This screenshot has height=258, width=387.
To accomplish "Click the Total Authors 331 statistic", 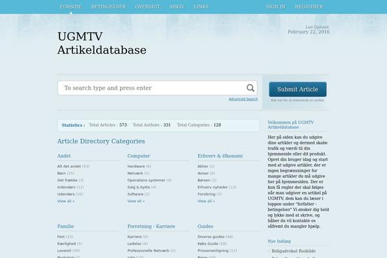I will click(152, 125).
